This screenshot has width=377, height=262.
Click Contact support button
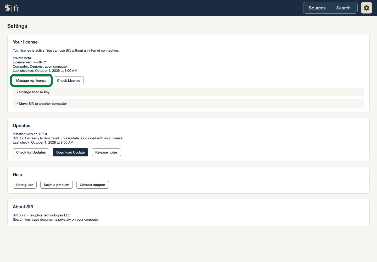tap(92, 185)
